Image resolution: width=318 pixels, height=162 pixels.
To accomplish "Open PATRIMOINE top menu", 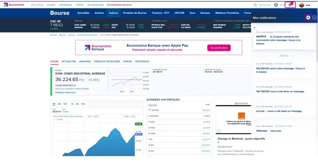I will [66, 5].
